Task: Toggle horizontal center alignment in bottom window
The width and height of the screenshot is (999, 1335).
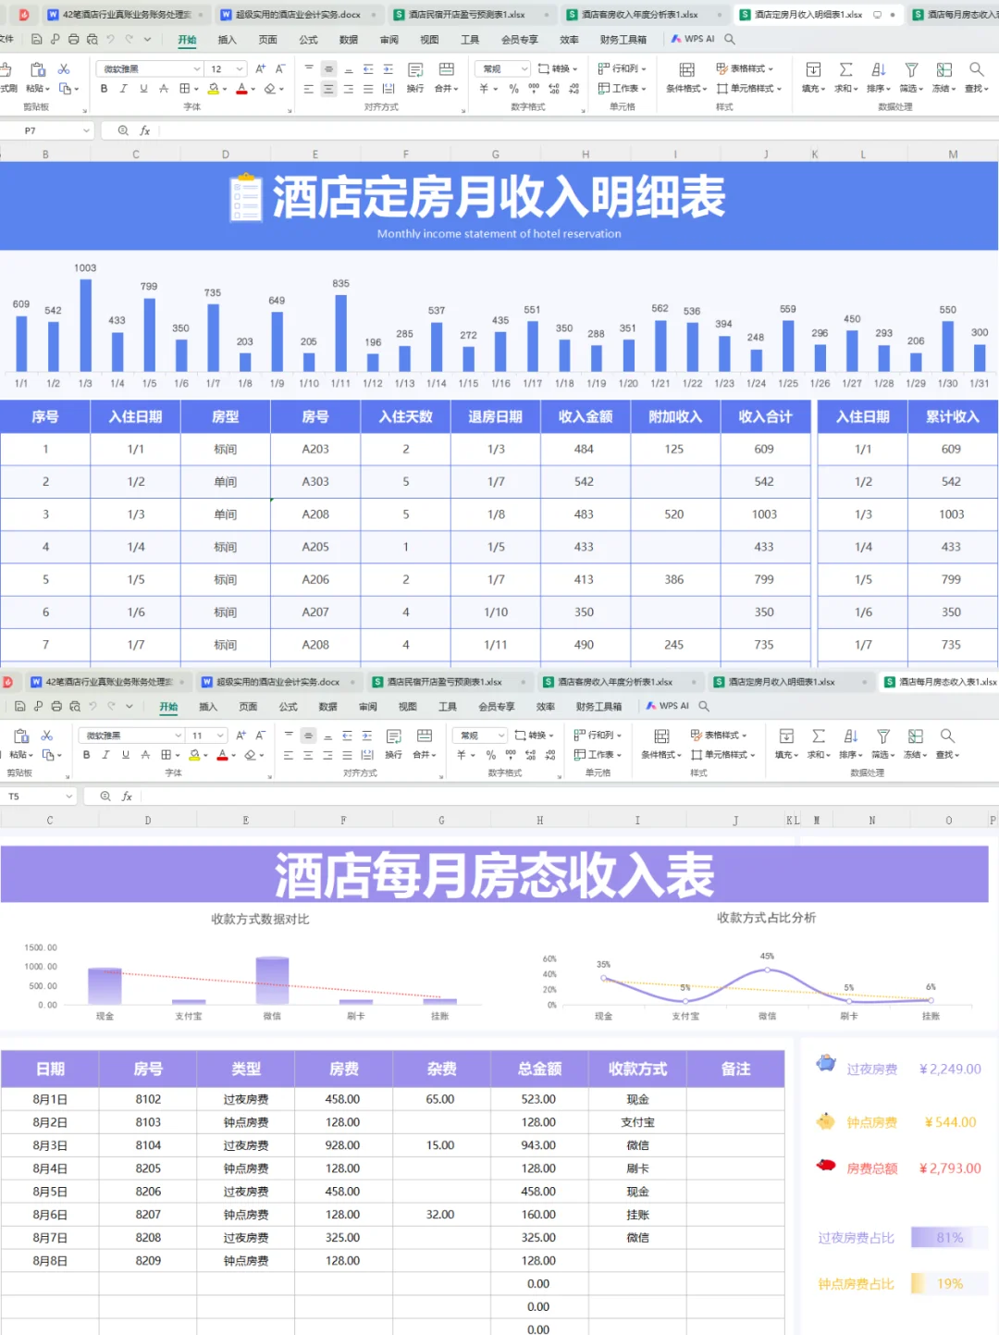Action: tap(308, 755)
